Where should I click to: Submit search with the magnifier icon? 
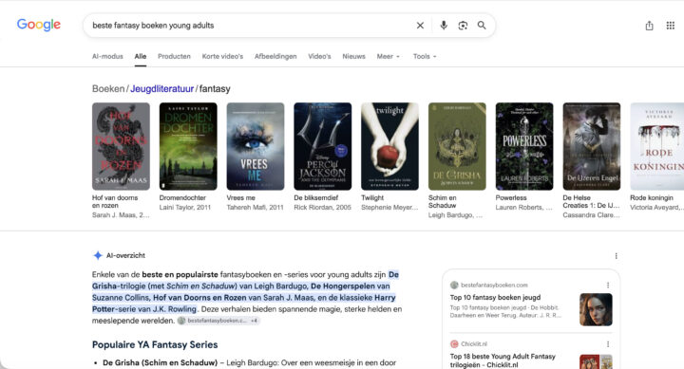pos(482,26)
